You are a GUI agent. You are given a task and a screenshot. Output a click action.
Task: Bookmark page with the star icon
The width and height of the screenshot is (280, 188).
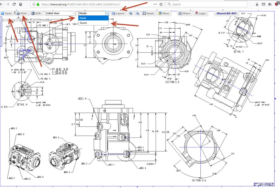coord(161,4)
